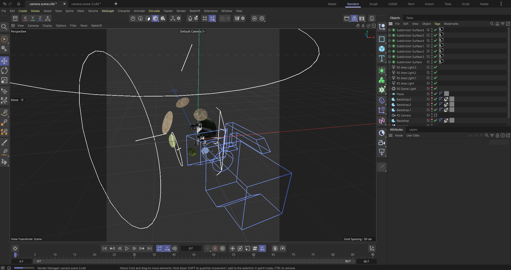Viewport: 511px width, 270px height.
Task: Click the Record Active Objects button
Action: tap(208, 248)
